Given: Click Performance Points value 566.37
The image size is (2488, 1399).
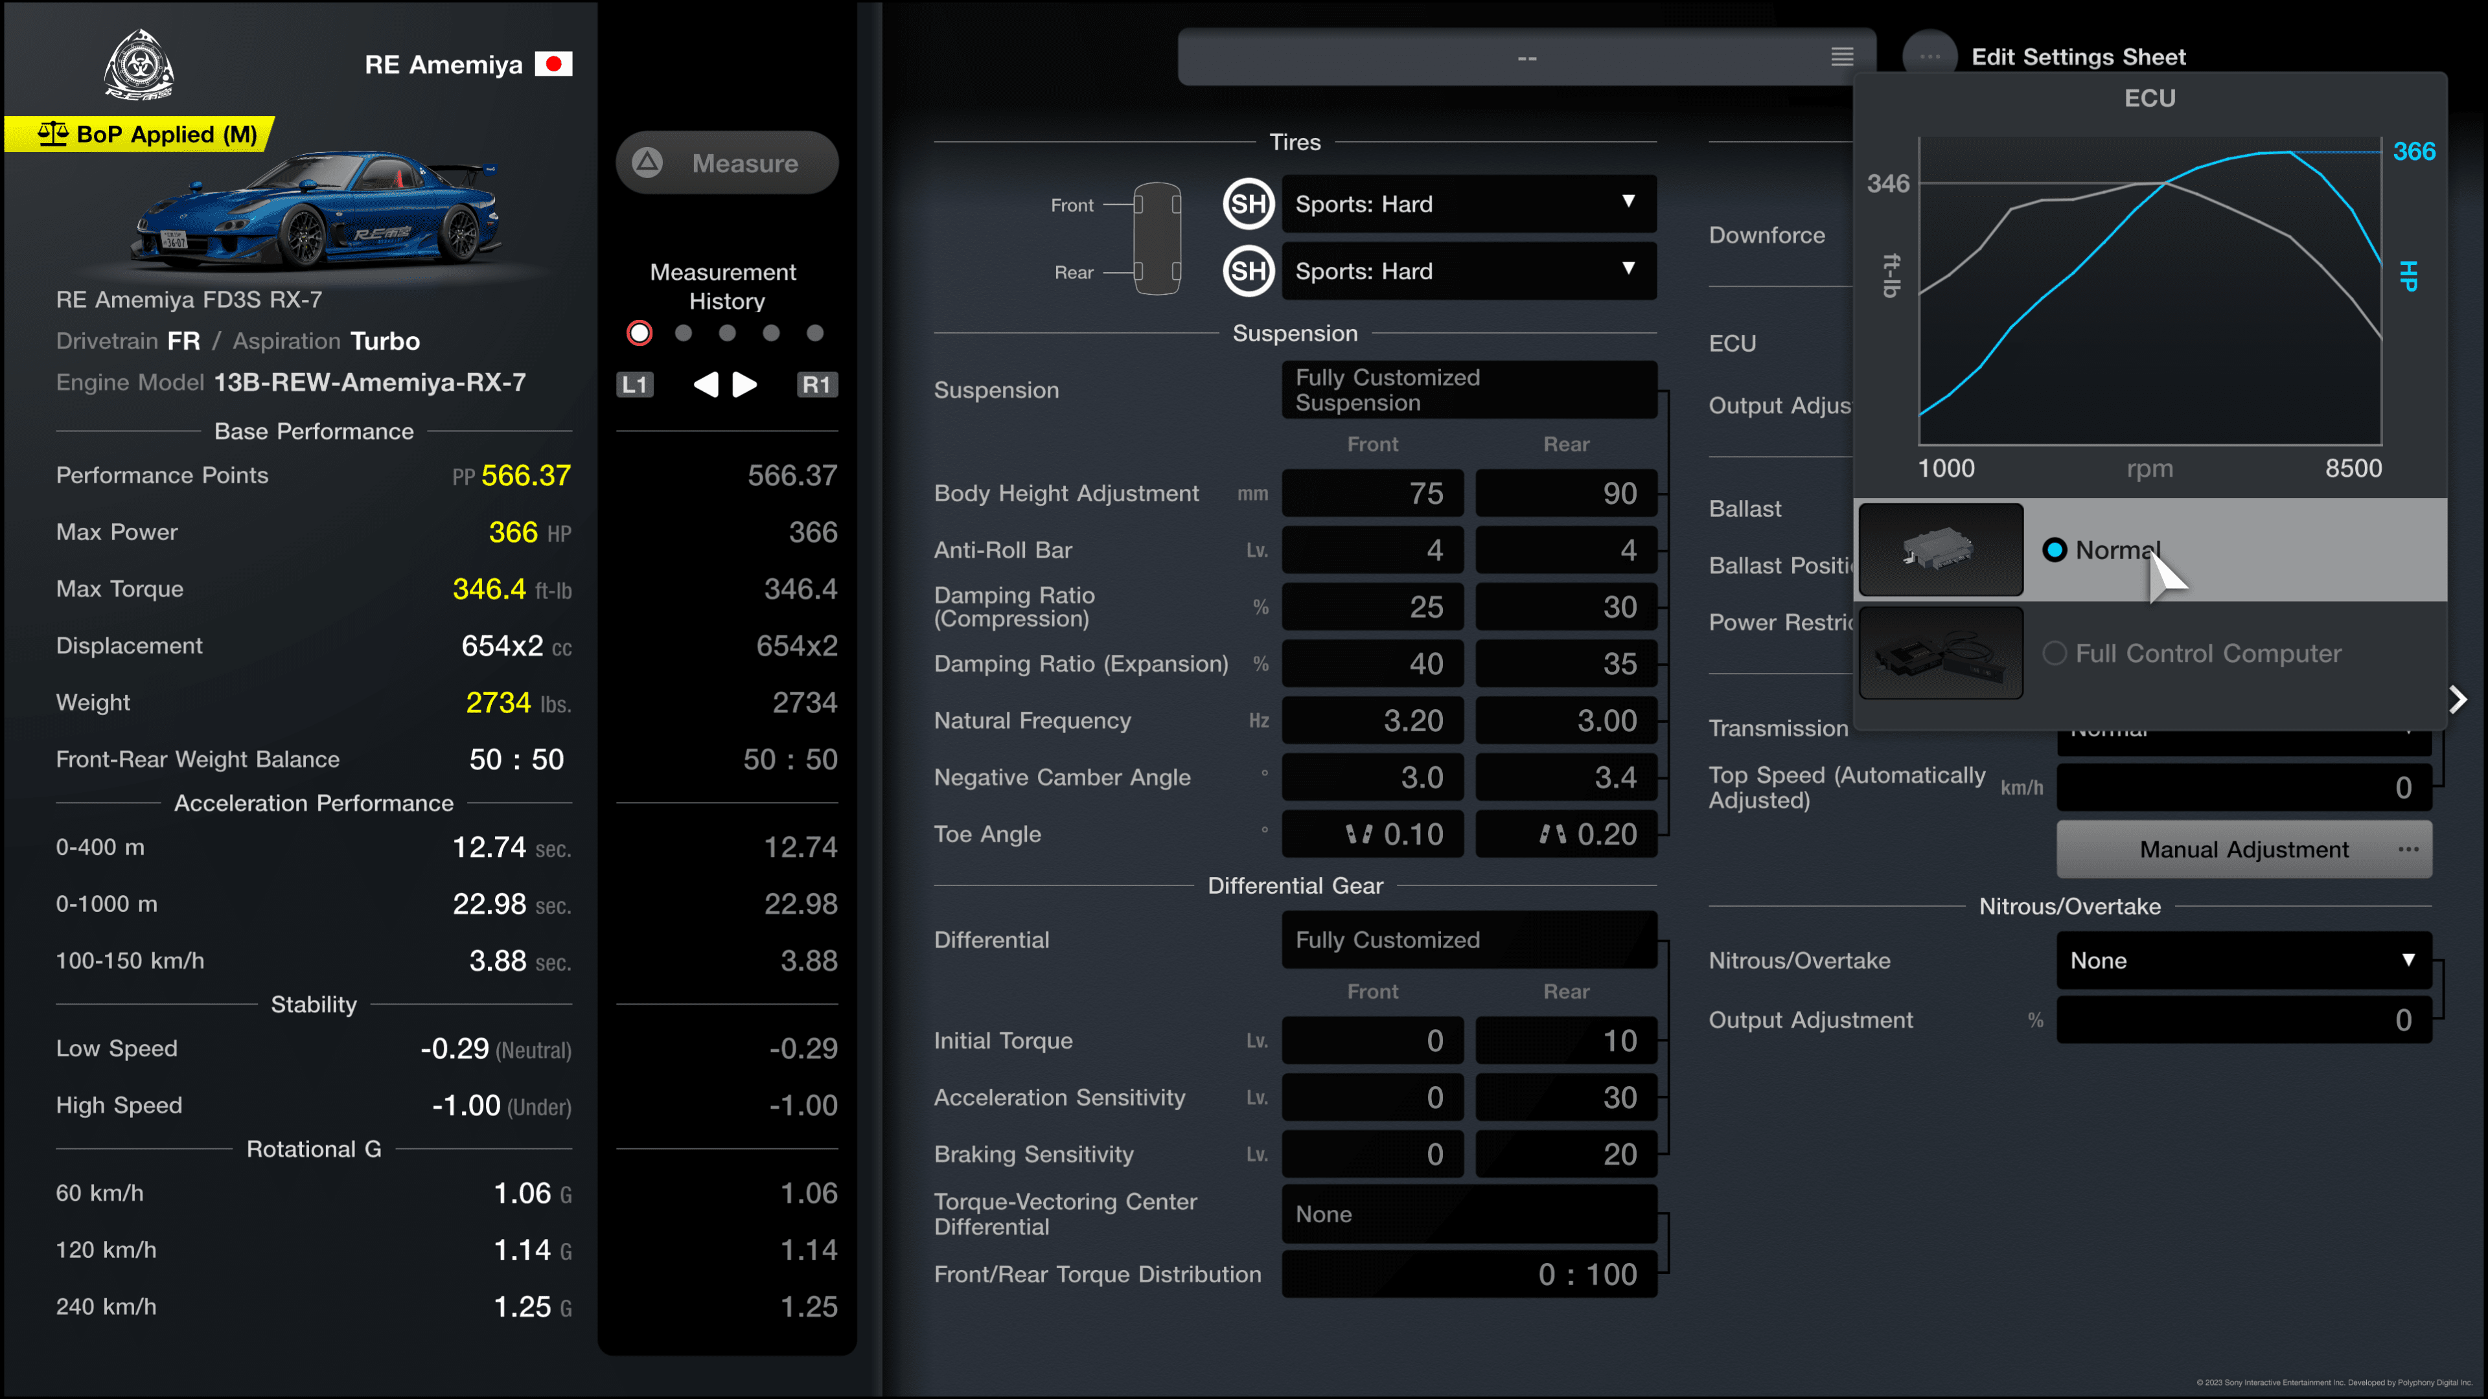Looking at the screenshot, I should pyautogui.click(x=525, y=475).
